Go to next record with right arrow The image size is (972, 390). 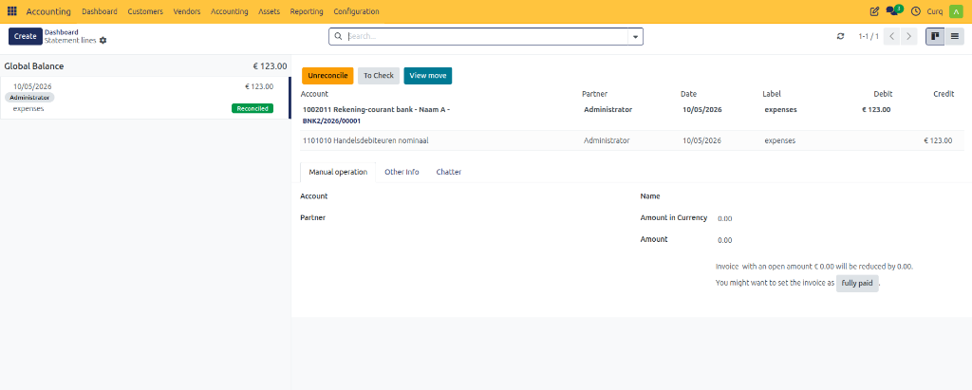click(x=908, y=37)
